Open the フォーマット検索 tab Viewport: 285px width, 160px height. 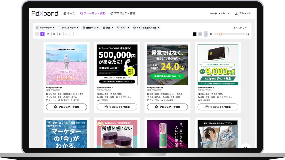coord(92,13)
